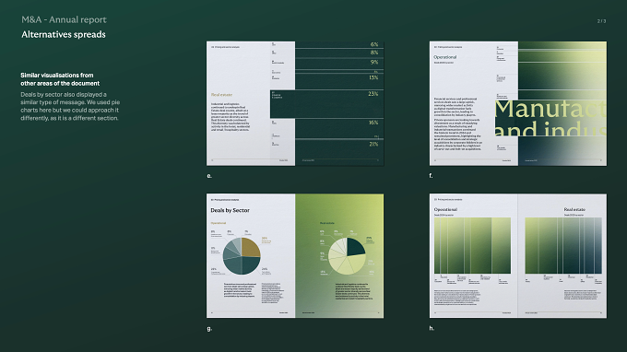Click the 'Real estate' heading in spread e
This screenshot has height=352, width=627.
[x=221, y=95]
